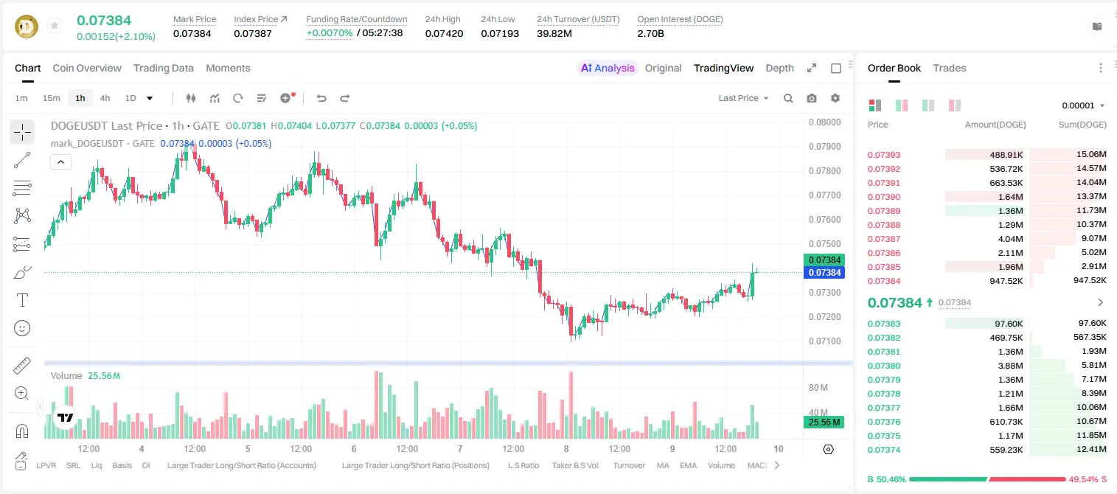Undo last chart action
The height and width of the screenshot is (494, 1117).
[x=321, y=98]
